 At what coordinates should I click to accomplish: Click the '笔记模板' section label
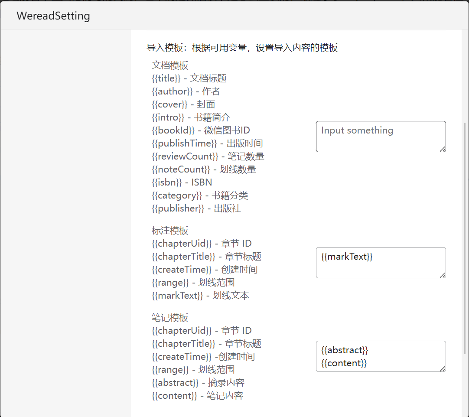coord(170,318)
